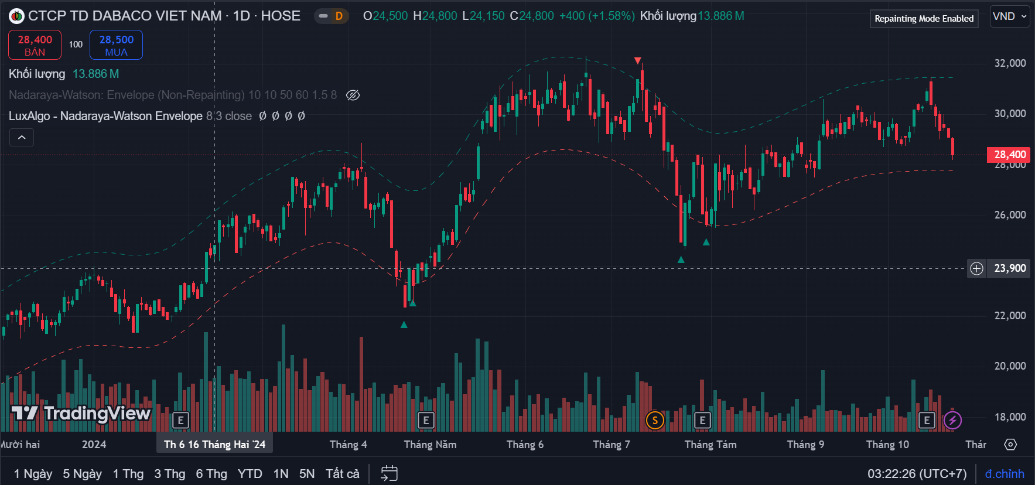Toggle hidden Nadaraya-Watson indicator visibility eye
1035x485 pixels.
coord(353,95)
